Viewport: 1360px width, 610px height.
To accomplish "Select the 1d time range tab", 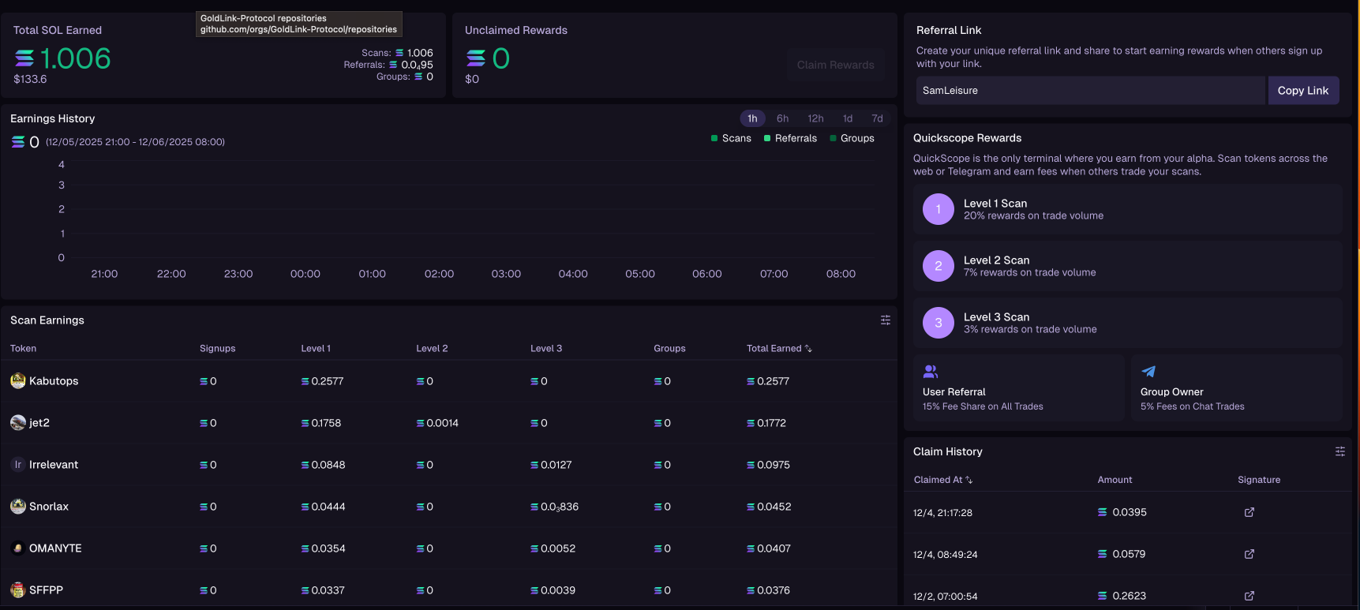I will [847, 118].
